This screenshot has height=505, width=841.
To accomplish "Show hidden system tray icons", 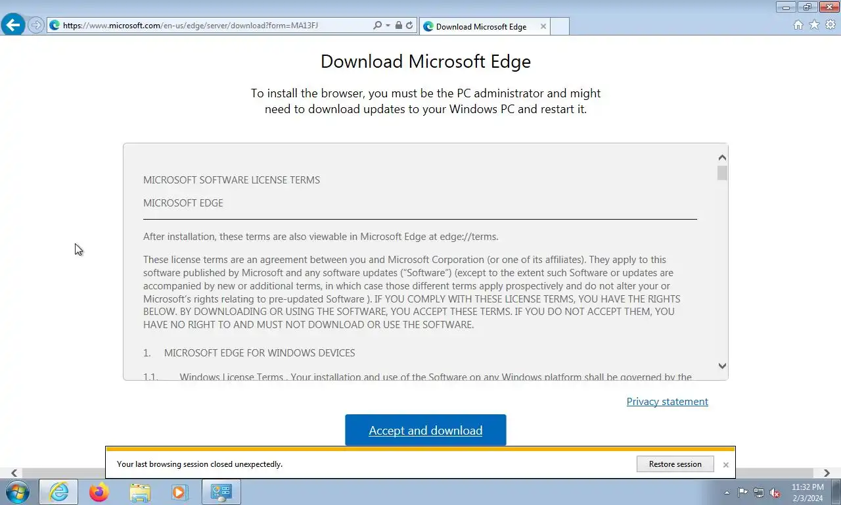I will pyautogui.click(x=727, y=493).
